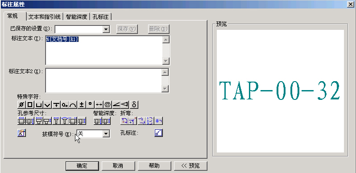
Task: Insert bend sequence 1-2-3 icon
Action: point(150,121)
